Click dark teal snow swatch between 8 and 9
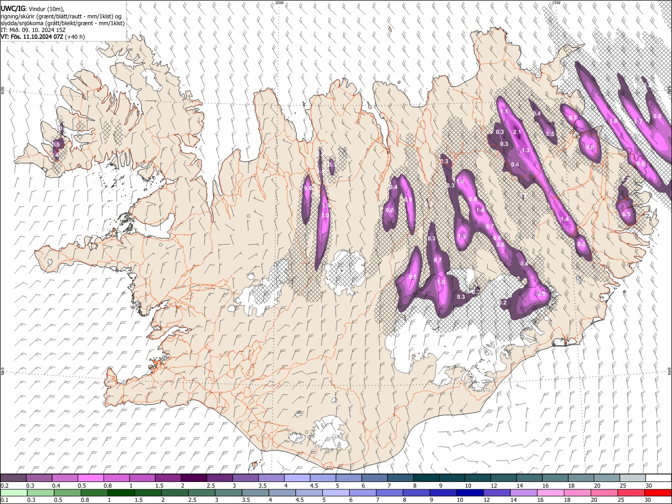 tap(426, 478)
